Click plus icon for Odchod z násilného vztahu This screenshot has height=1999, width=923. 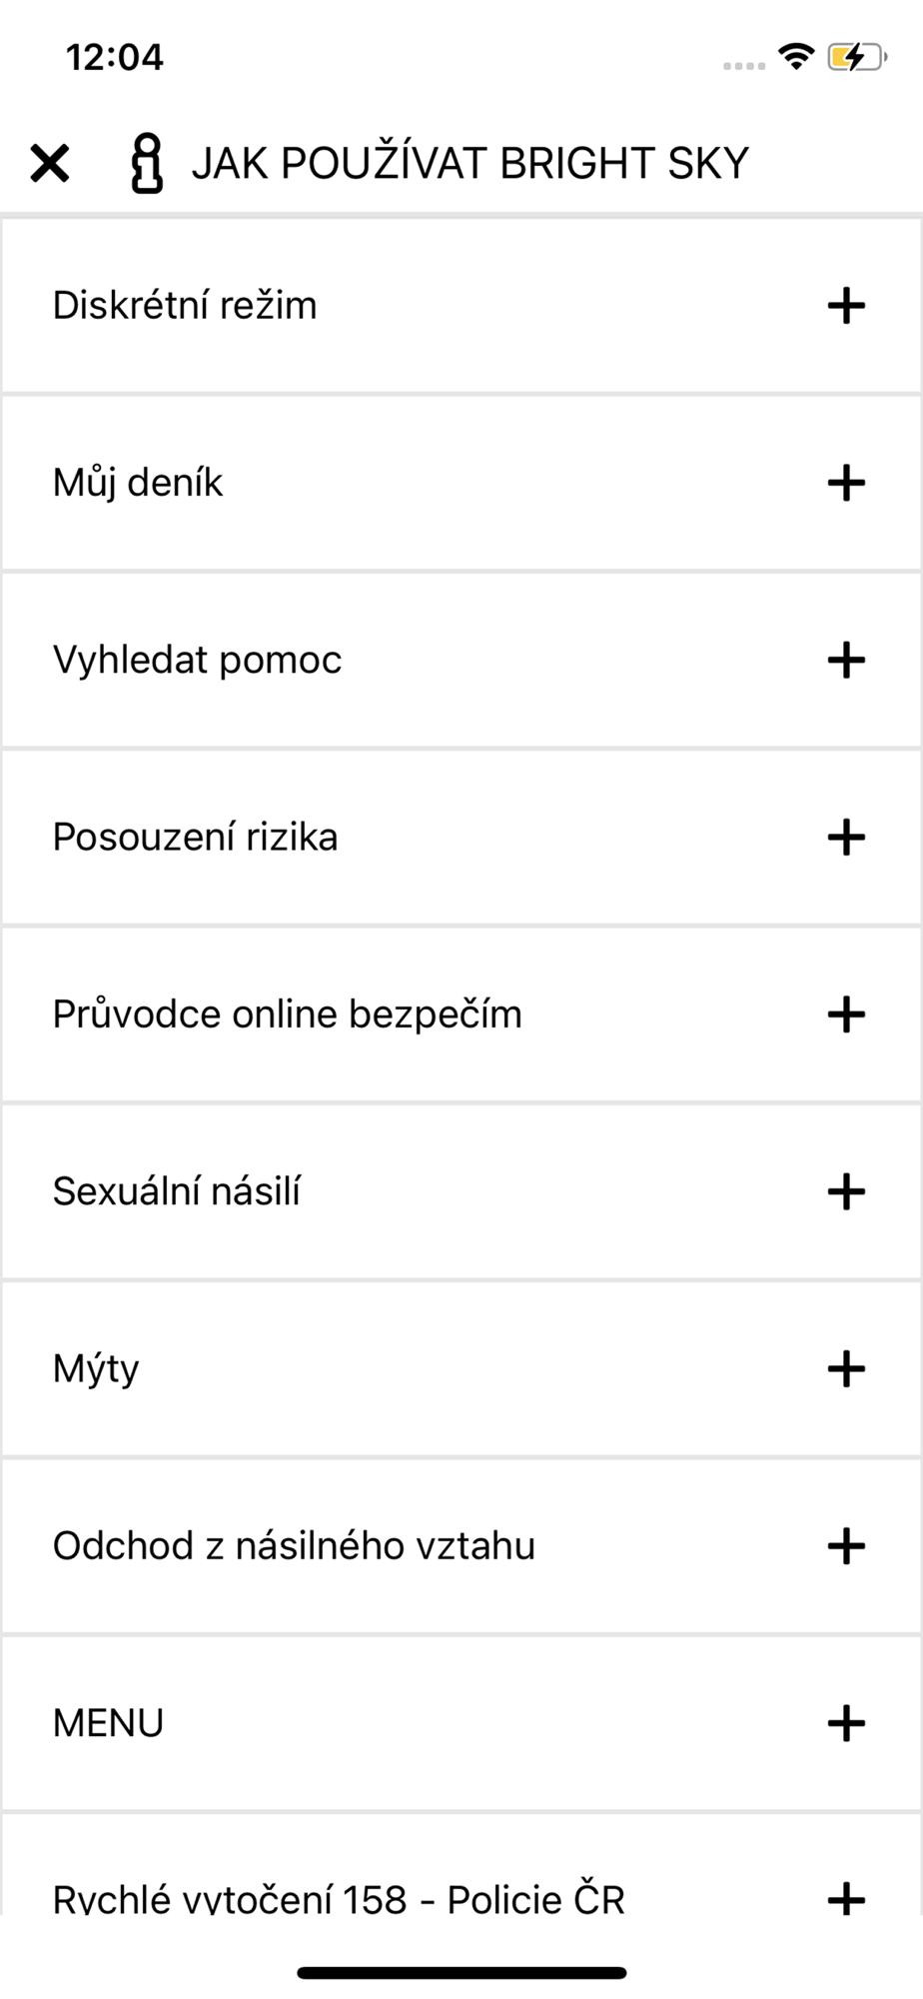(845, 1546)
